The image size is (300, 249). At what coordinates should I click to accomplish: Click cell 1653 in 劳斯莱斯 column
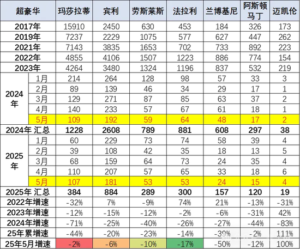point(148,47)
